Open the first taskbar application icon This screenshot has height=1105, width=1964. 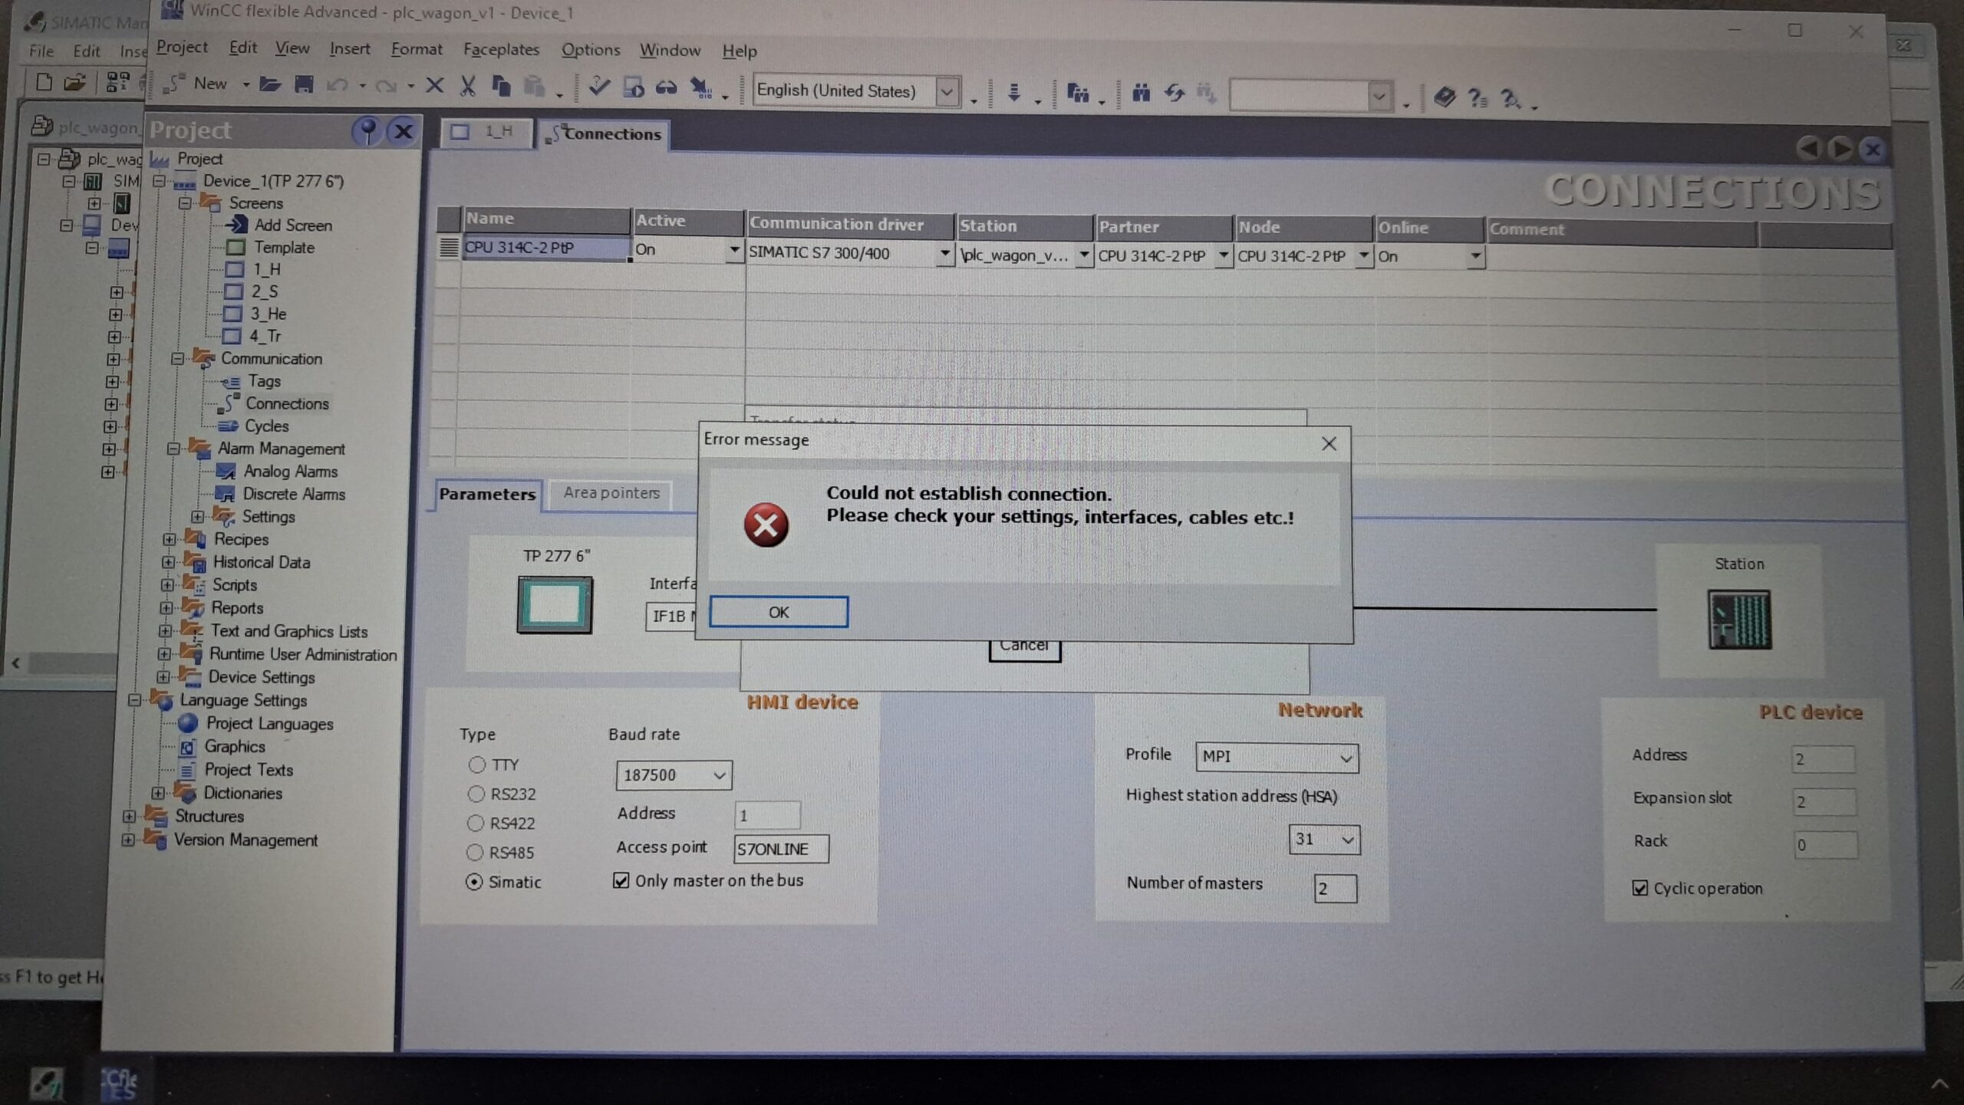pos(46,1083)
